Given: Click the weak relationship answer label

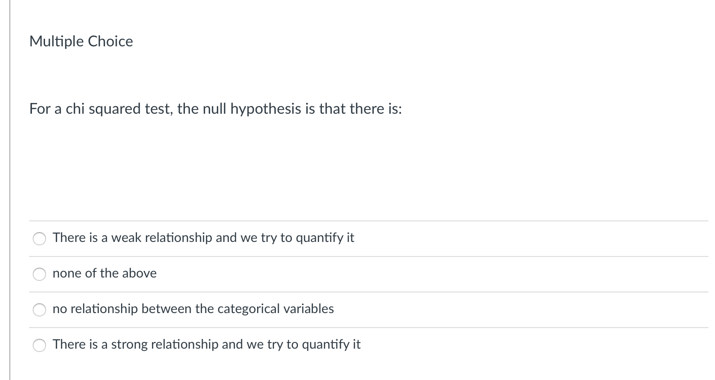Looking at the screenshot, I should [x=204, y=238].
